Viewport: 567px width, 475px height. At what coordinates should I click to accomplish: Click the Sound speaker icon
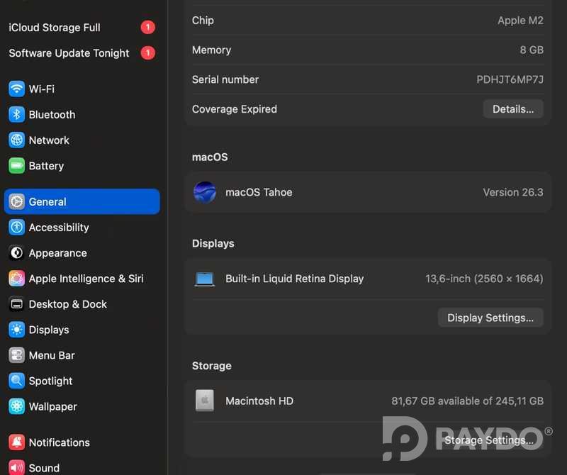16,468
